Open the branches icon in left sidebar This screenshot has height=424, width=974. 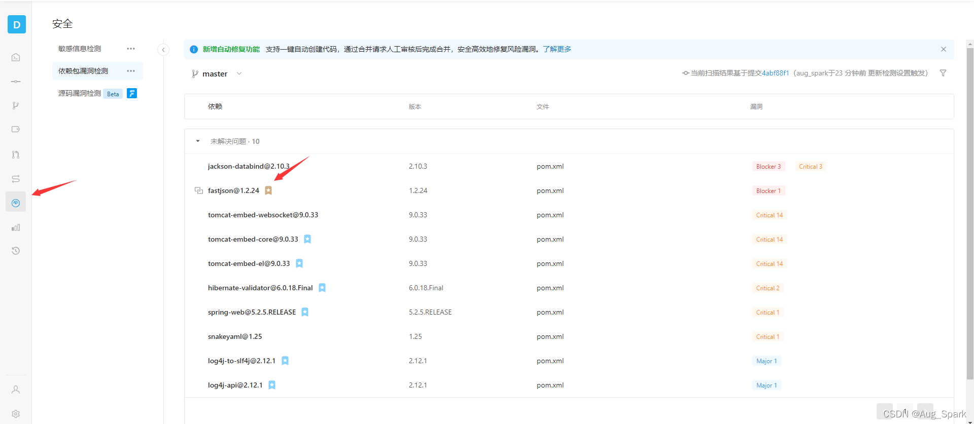click(x=16, y=105)
